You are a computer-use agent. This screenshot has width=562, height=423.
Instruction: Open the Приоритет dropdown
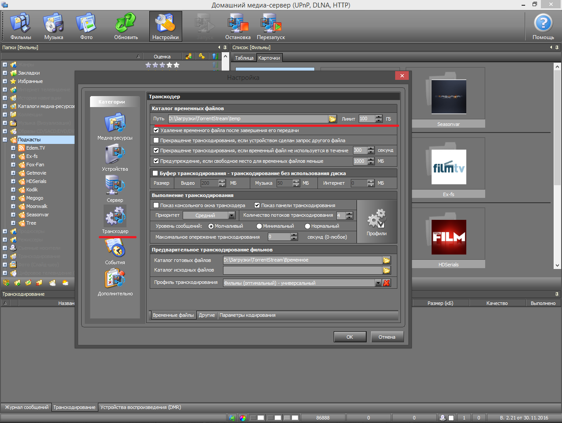coord(231,215)
